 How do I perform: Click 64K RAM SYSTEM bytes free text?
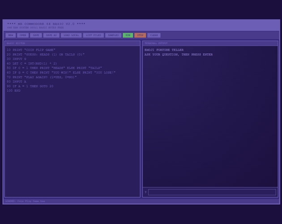(x=35, y=27)
